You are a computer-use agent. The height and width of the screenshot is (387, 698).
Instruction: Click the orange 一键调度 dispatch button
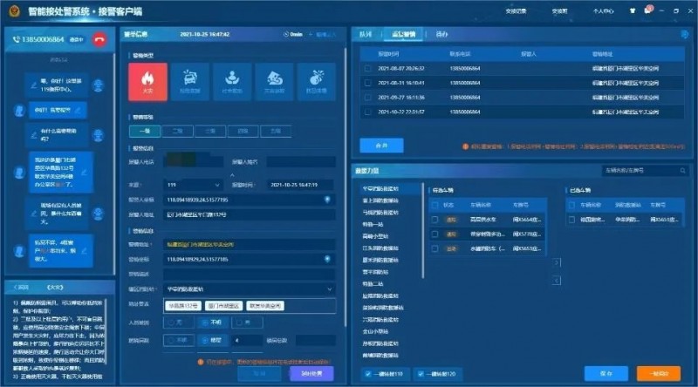659,372
